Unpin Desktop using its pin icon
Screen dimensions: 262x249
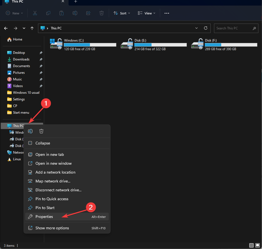(41, 53)
